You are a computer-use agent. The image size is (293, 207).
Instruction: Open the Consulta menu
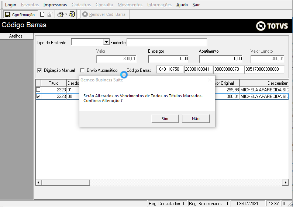104,5
